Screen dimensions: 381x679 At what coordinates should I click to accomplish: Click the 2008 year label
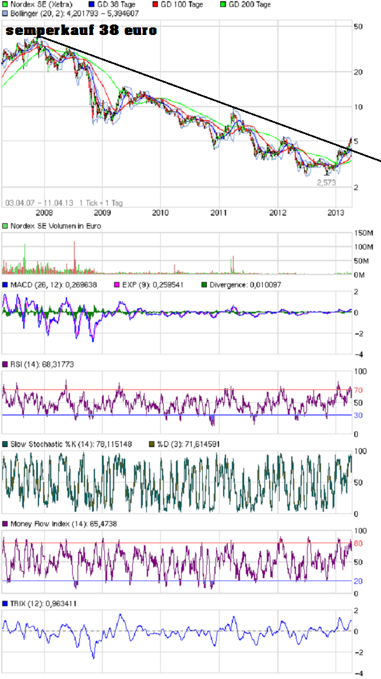[x=44, y=212]
